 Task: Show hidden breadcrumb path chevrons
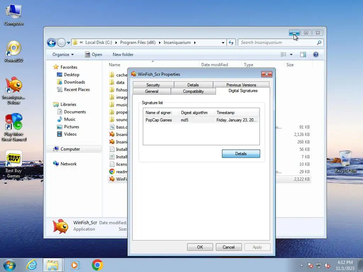coord(81,42)
